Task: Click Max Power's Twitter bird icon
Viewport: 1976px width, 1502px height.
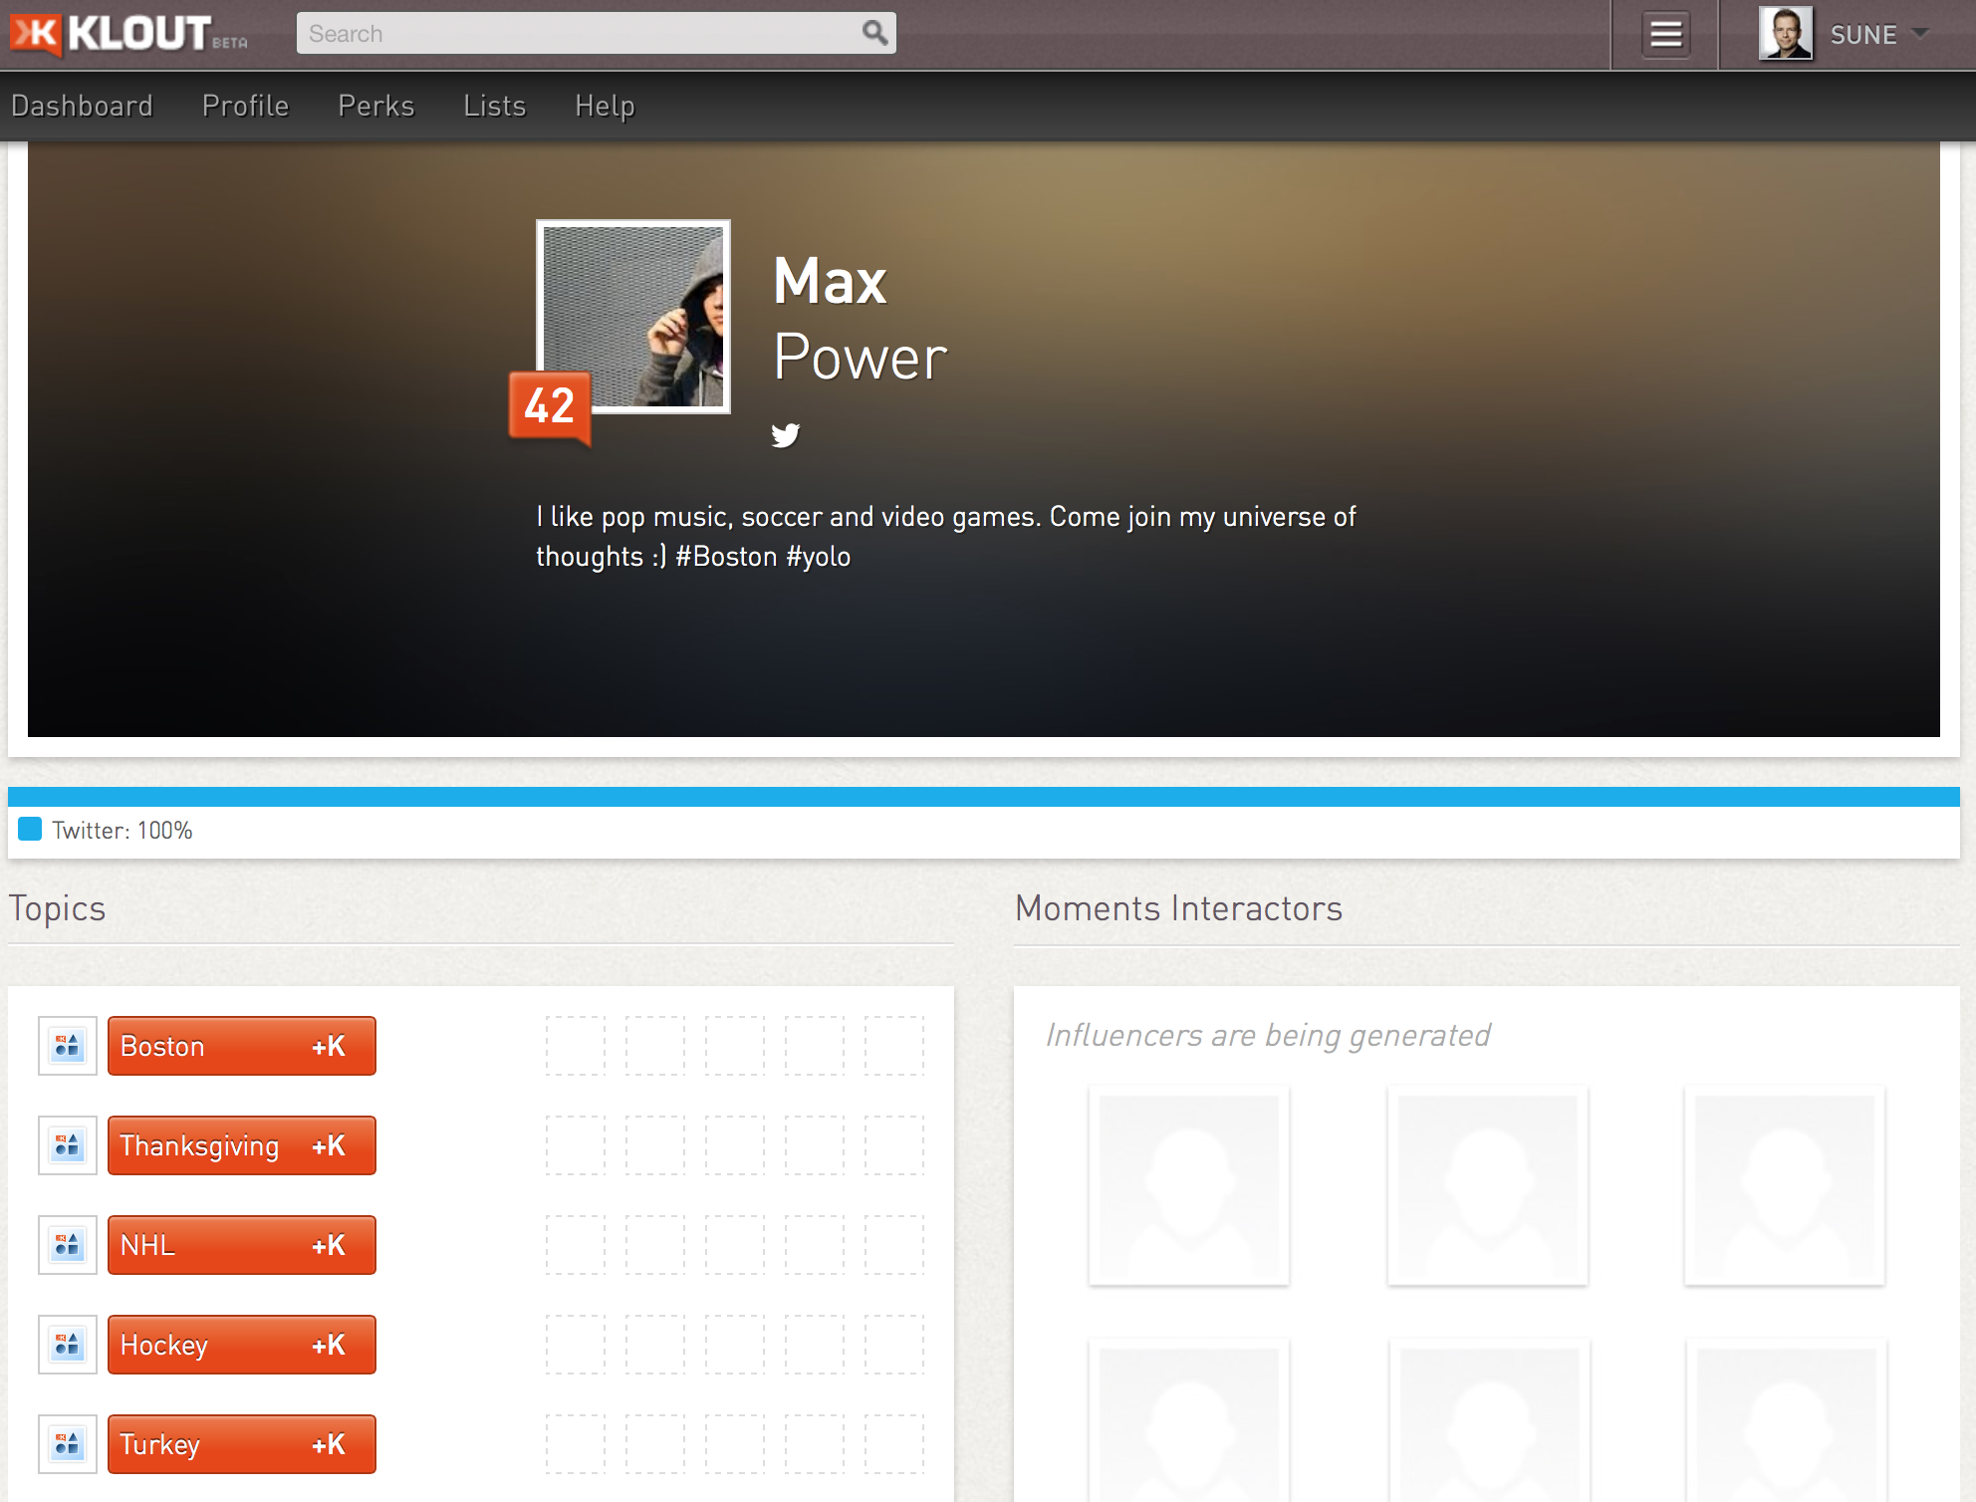Action: (786, 435)
